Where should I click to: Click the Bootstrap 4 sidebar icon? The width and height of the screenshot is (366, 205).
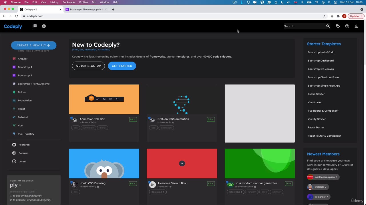click(14, 67)
